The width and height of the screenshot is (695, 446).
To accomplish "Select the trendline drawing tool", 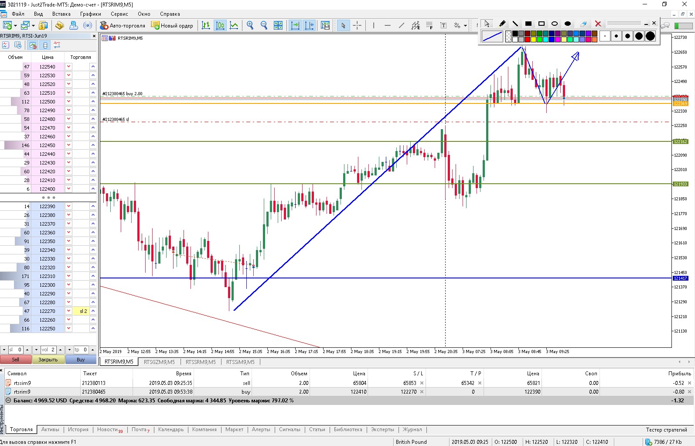I will coord(402,25).
